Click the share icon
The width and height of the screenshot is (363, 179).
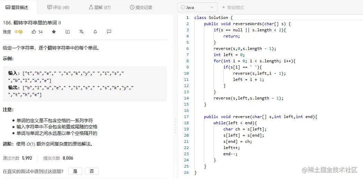[68, 32]
